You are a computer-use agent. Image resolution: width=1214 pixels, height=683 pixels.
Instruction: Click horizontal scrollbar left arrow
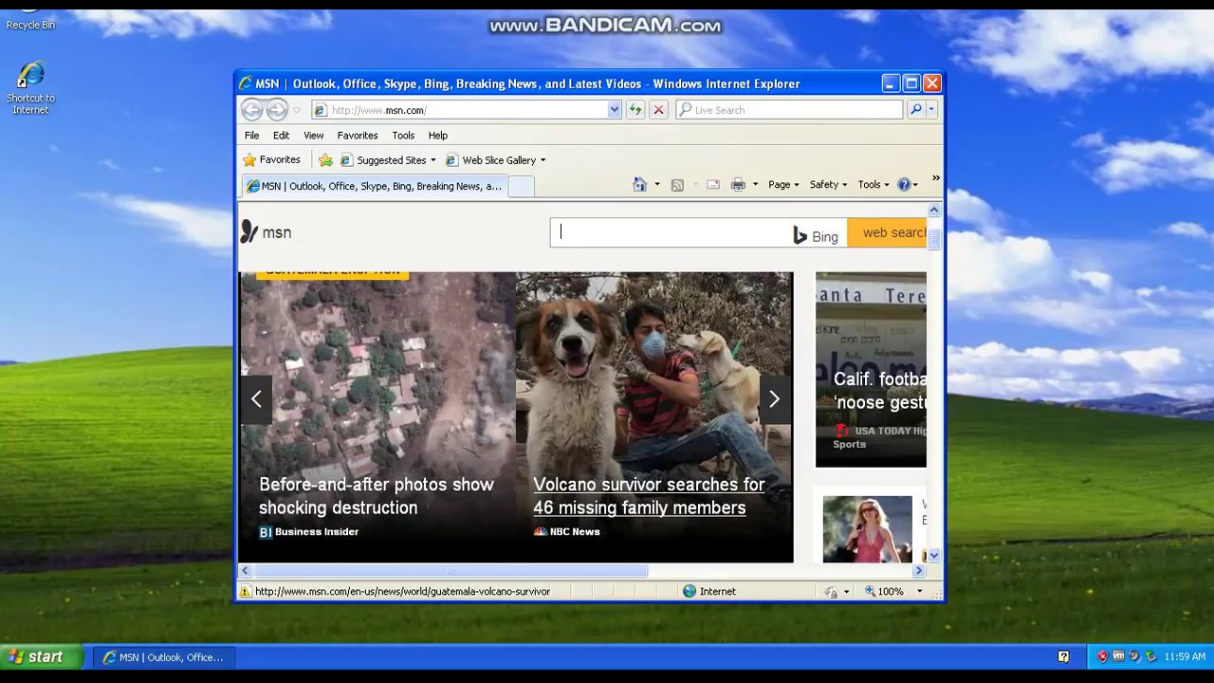pyautogui.click(x=246, y=571)
